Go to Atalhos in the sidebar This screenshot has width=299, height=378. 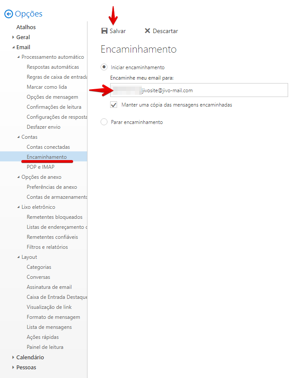point(26,27)
